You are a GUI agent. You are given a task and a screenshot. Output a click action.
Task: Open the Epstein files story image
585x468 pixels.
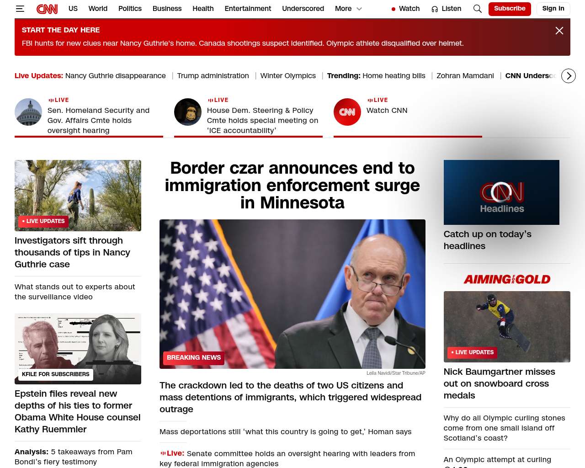click(78, 349)
